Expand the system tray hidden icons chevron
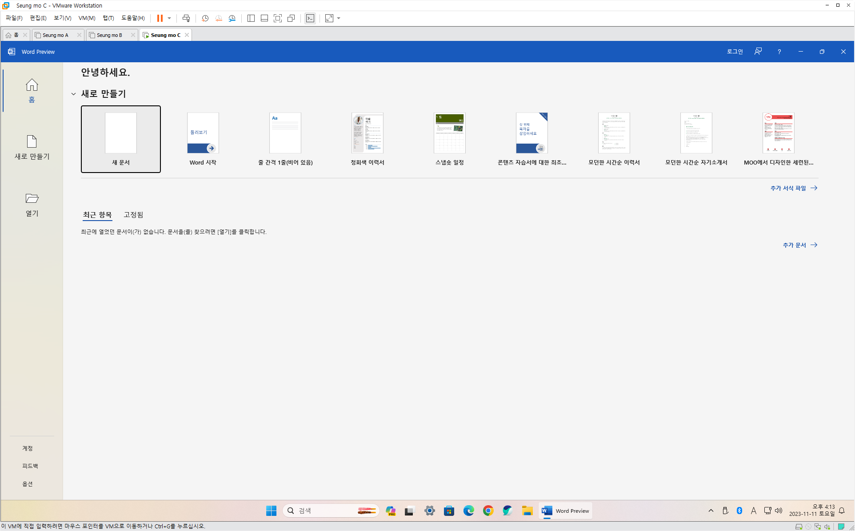855x531 pixels. click(711, 511)
